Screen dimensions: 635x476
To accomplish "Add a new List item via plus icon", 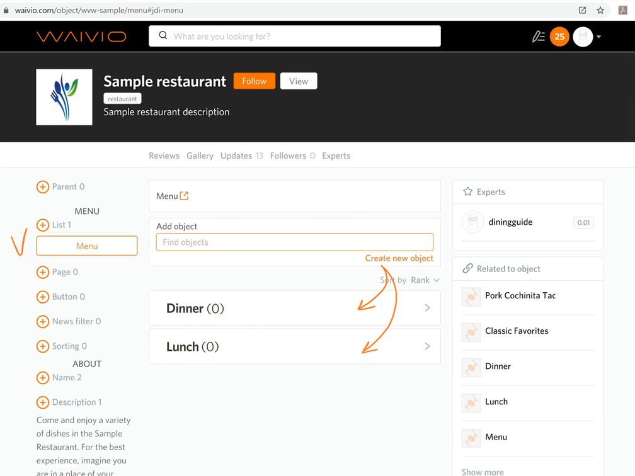I will tap(42, 225).
